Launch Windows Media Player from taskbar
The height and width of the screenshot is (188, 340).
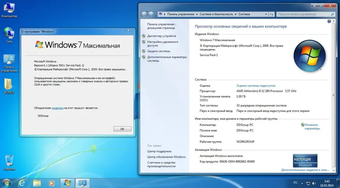point(51,183)
